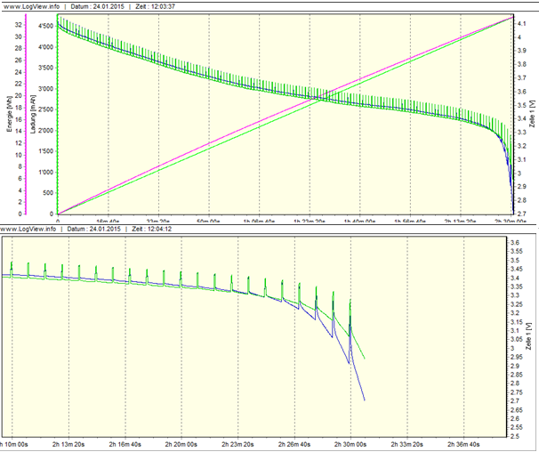Click the 2.5 voltage tick in lower chart
Viewport: 539px width, 452px height.
[x=514, y=436]
